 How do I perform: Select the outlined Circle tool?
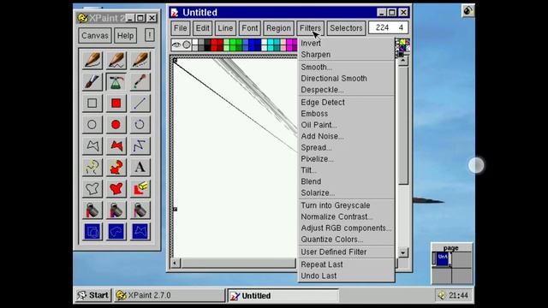coord(92,124)
